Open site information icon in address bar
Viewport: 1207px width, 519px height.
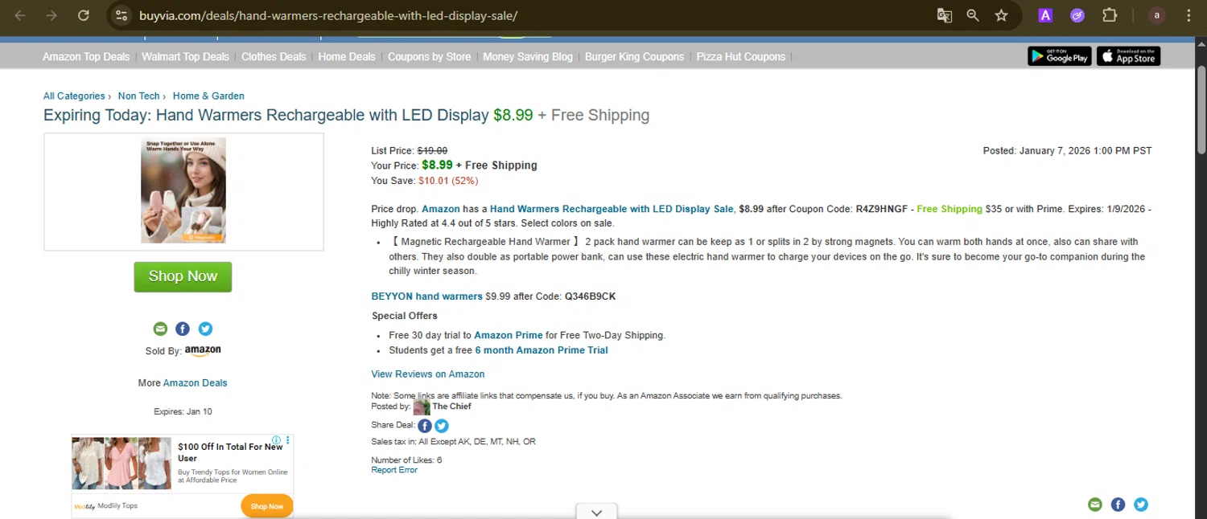[121, 15]
